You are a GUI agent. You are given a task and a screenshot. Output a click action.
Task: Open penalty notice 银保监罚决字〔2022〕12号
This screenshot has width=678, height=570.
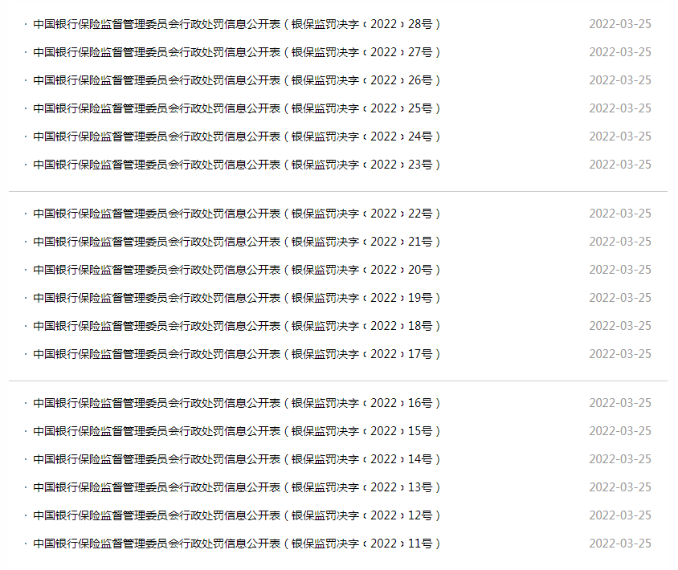point(236,515)
